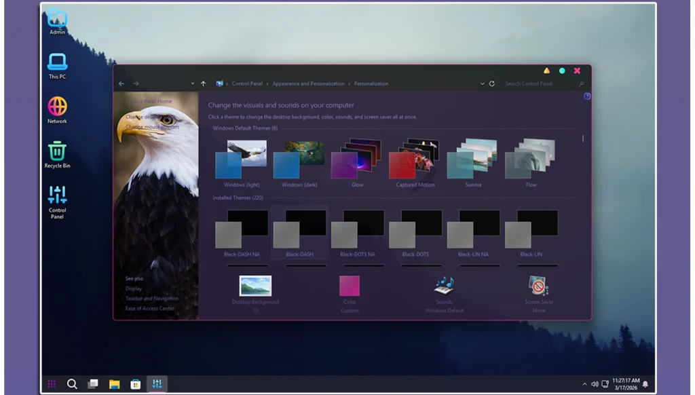This screenshot has height=395, width=695.
Task: Select Control Panel in the breadcrumb path
Action: [249, 84]
